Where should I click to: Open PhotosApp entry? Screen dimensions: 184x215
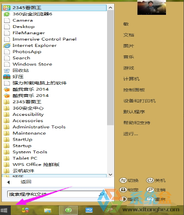coord(54,52)
